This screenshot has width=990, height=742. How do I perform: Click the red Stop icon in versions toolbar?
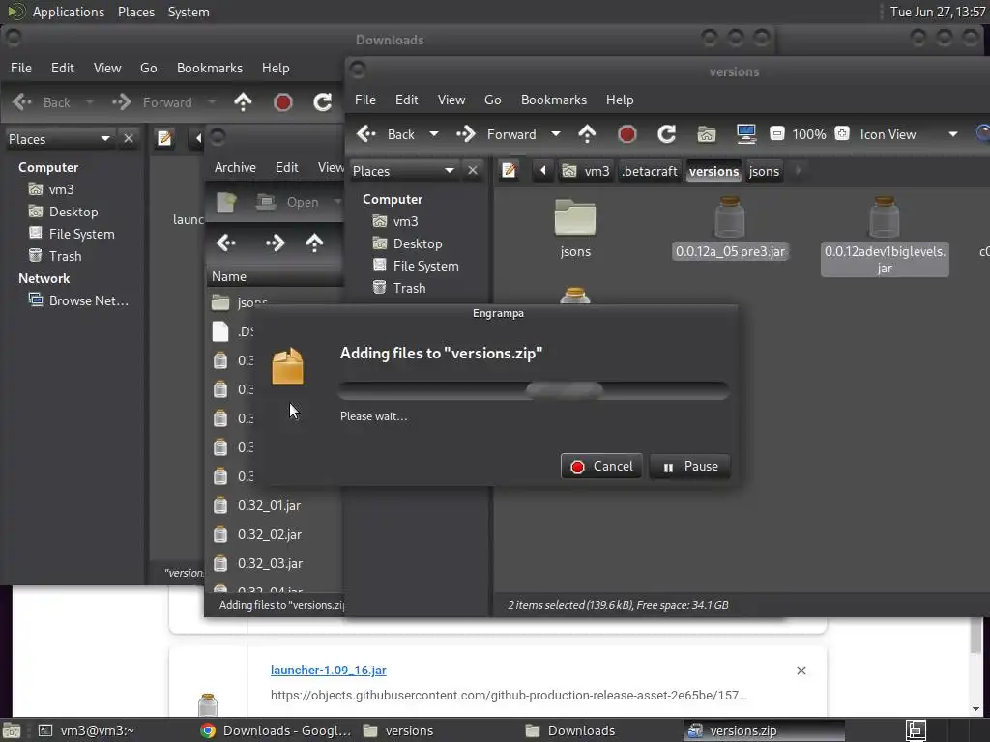tap(626, 134)
